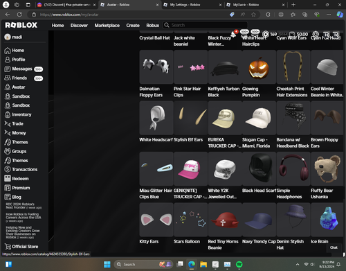Open a new browser tab

(x=293, y=5)
